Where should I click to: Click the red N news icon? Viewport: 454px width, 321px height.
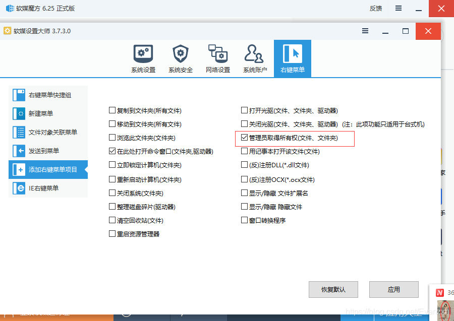(439, 293)
